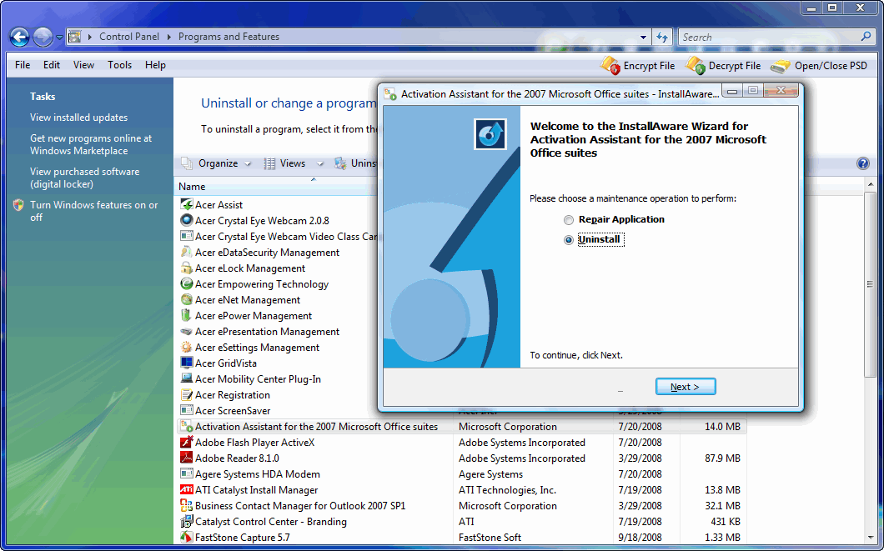Go back using the Back arrow button

pos(20,38)
